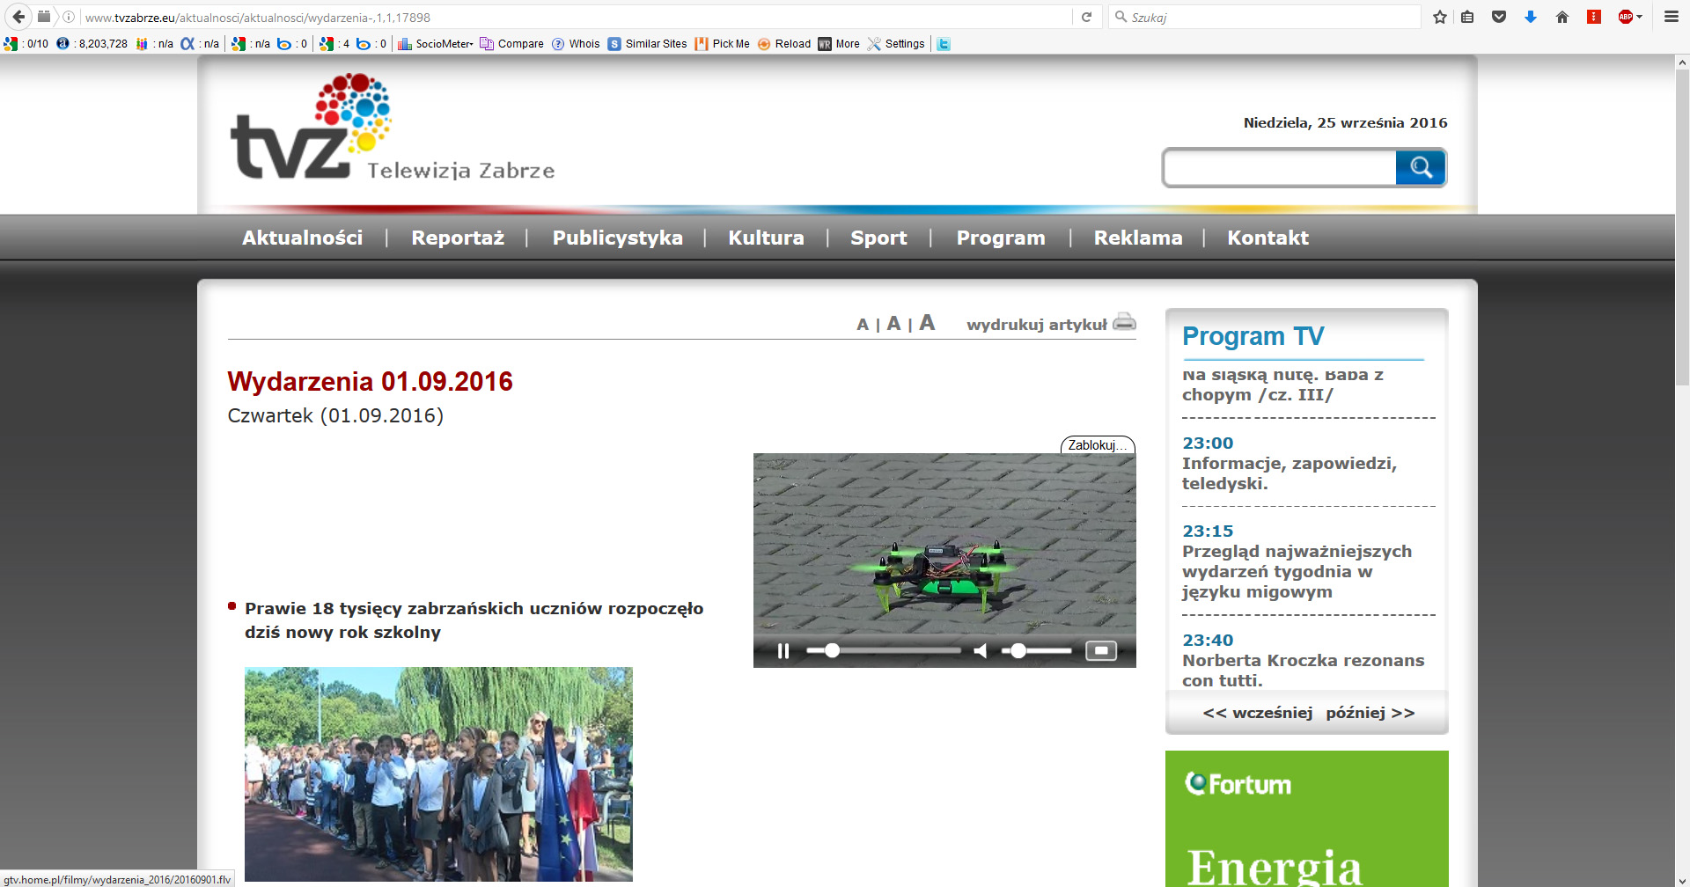This screenshot has height=887, width=1690.
Task: Click the 23:15 Przegląd najważniejszych wydarzeń entry
Action: tap(1297, 561)
